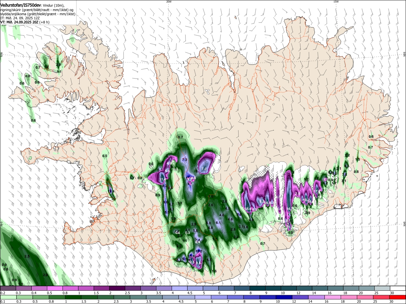Click the 3.7 precipitation value on the map
The width and height of the screenshot is (406, 304).
[132, 178]
